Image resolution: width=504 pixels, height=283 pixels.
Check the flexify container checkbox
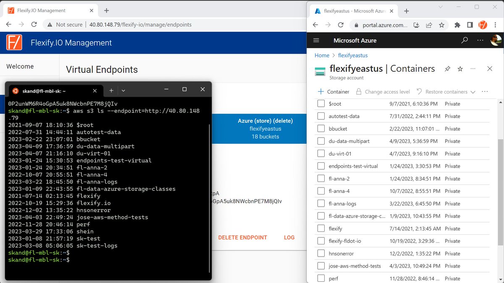coord(321,228)
